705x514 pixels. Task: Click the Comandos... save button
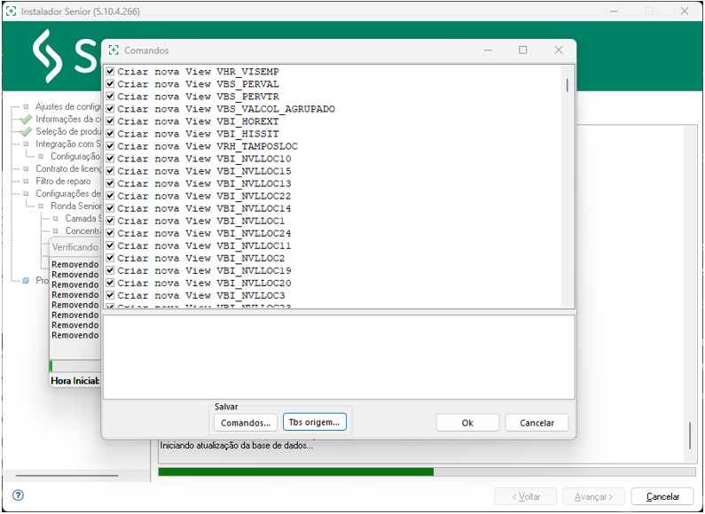click(246, 423)
